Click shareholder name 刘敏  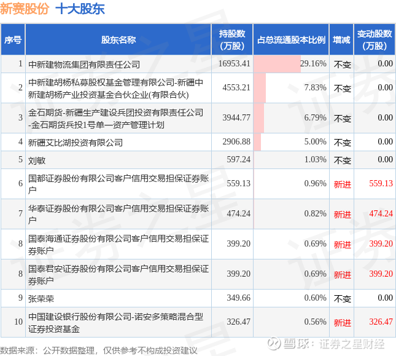click(x=37, y=160)
